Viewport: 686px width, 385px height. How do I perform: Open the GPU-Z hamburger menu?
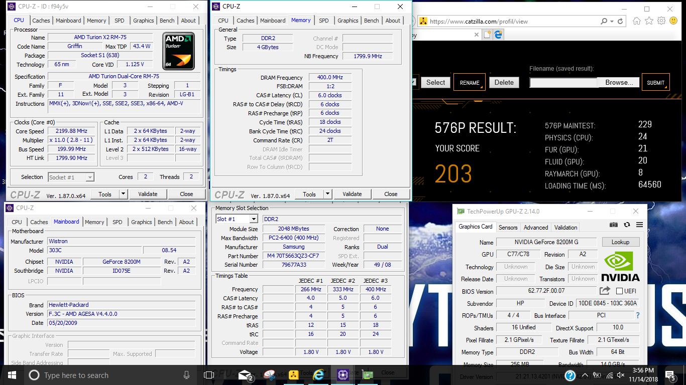pyautogui.click(x=639, y=225)
